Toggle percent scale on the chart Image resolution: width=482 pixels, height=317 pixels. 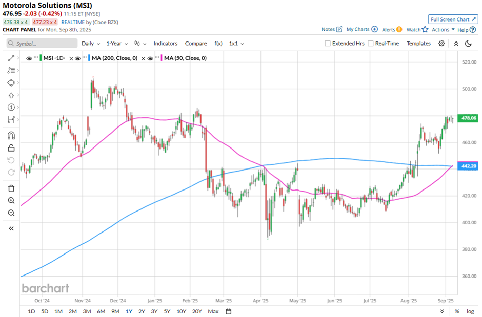[x=457, y=311]
